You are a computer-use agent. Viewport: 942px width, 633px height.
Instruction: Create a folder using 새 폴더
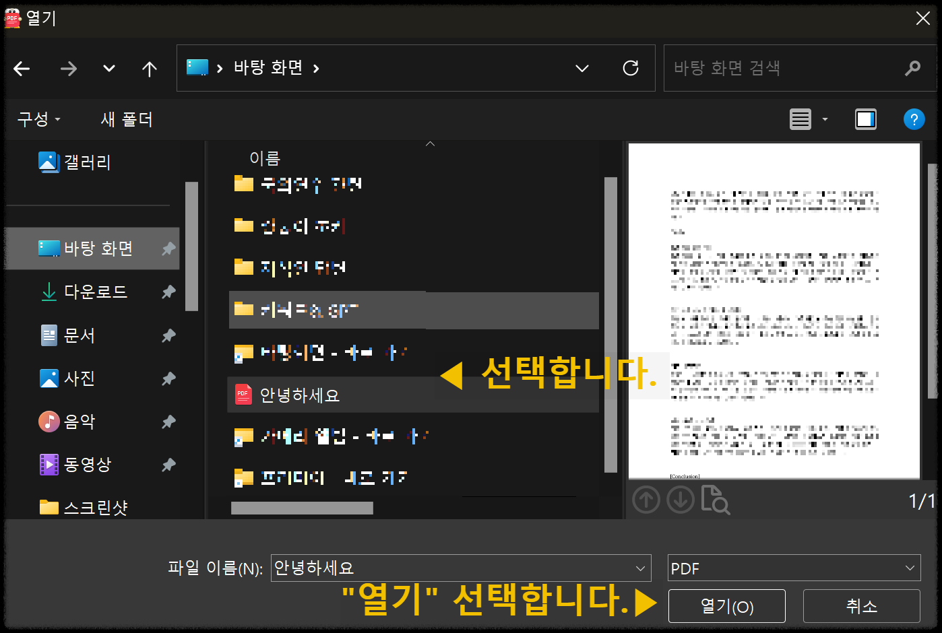[x=126, y=119]
